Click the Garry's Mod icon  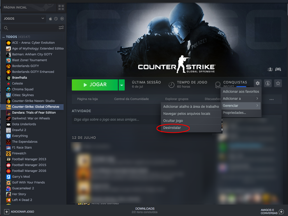(8, 177)
